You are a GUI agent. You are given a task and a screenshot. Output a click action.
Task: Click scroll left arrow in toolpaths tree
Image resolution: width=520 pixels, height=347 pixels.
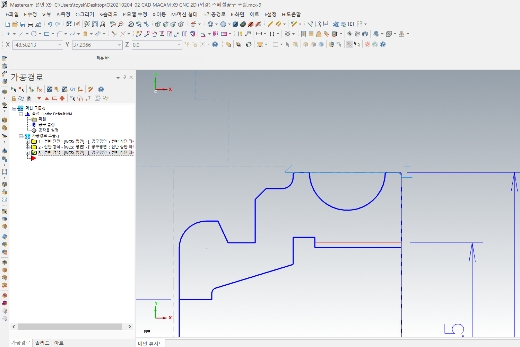pos(14,327)
